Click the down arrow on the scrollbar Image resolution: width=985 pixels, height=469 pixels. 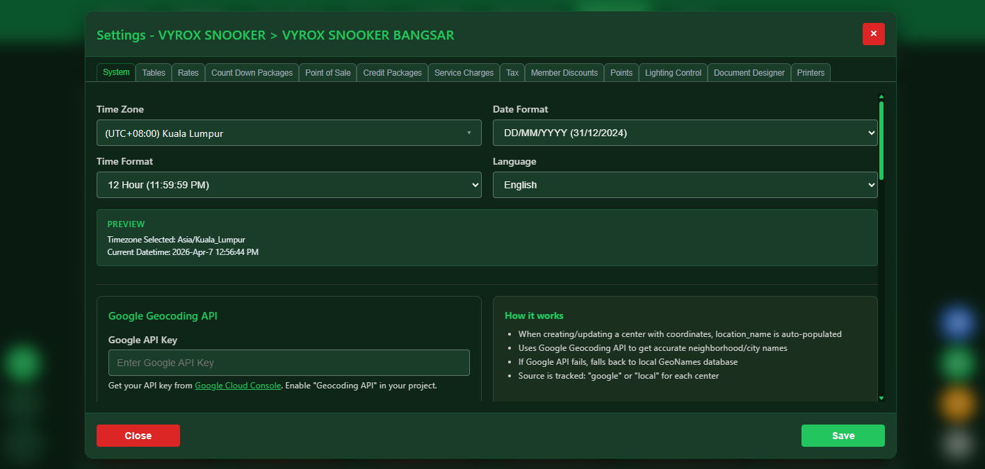coord(881,397)
